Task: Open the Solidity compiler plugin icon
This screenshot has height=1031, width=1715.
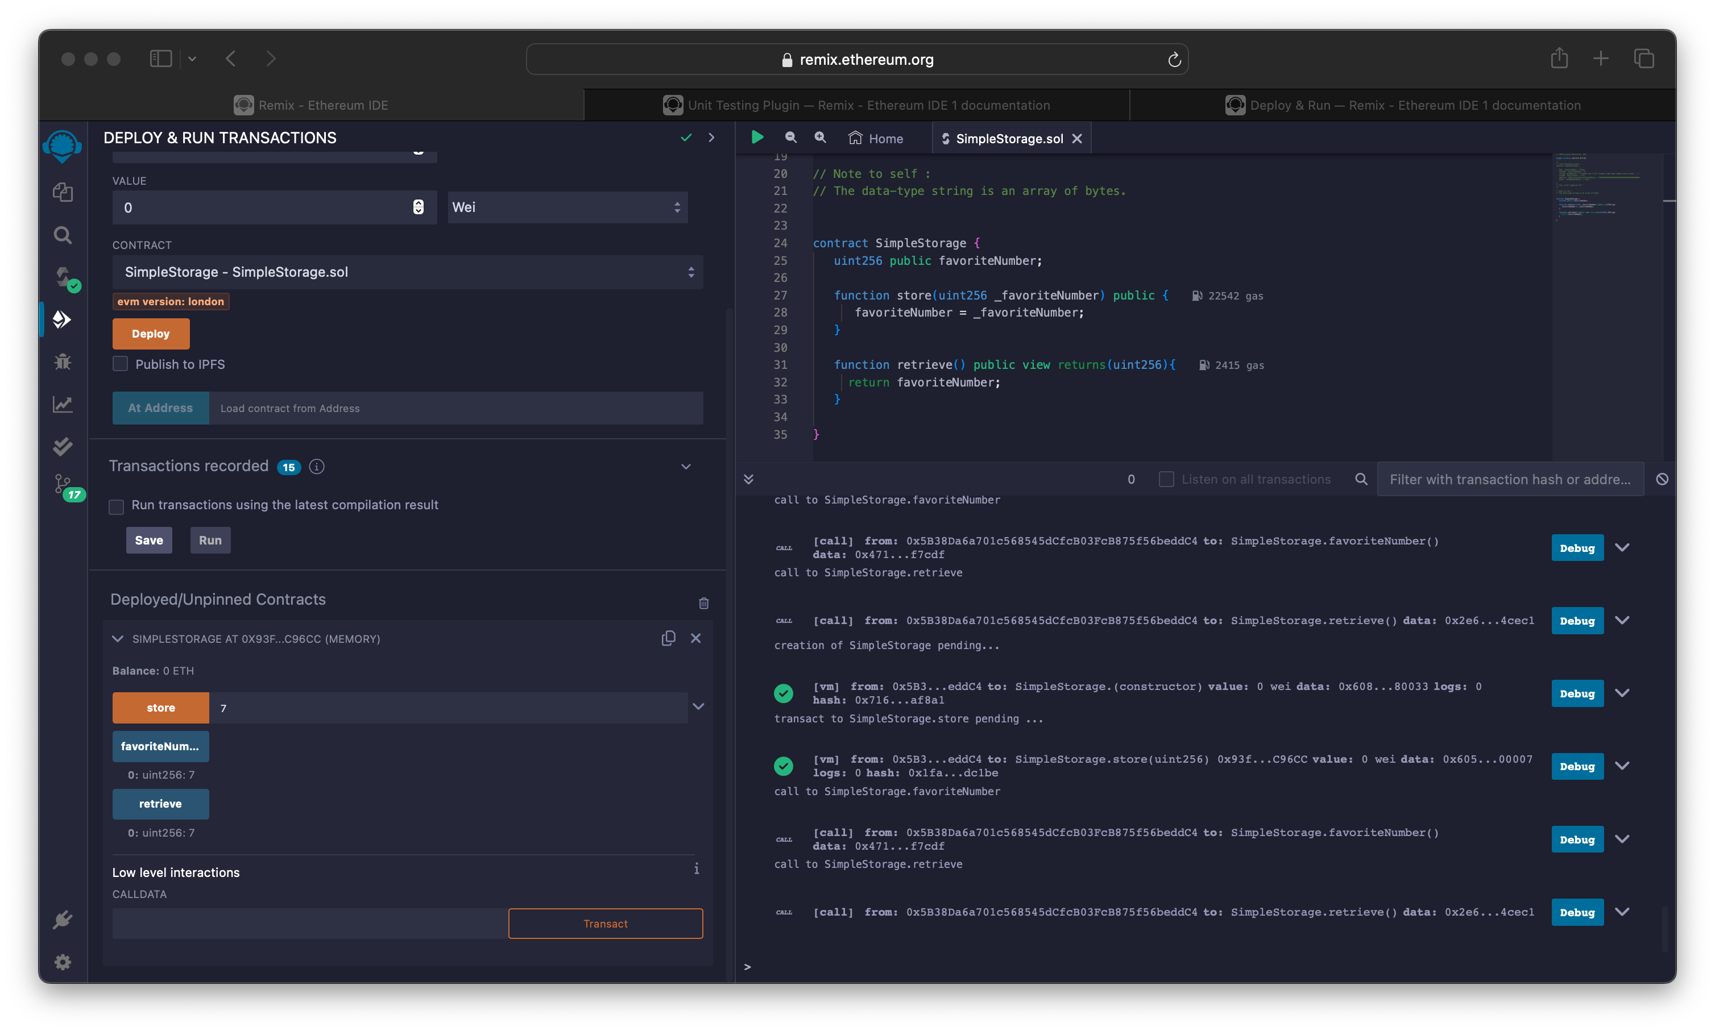Action: pos(64,277)
